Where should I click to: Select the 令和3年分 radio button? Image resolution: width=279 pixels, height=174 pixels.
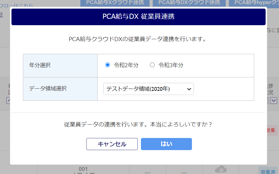tap(152, 65)
